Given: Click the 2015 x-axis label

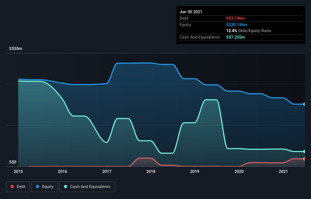Looking at the screenshot, I should pyautogui.click(x=18, y=171).
